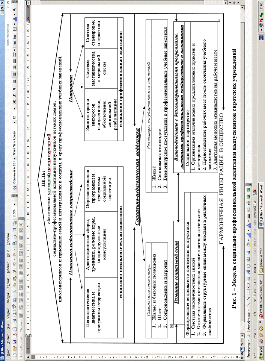Open print preview from the standard toolbar
Screen dimensions: 265x361
point(15,314)
